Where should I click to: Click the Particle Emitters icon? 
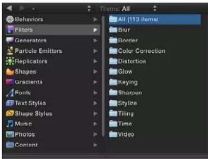click(x=10, y=51)
